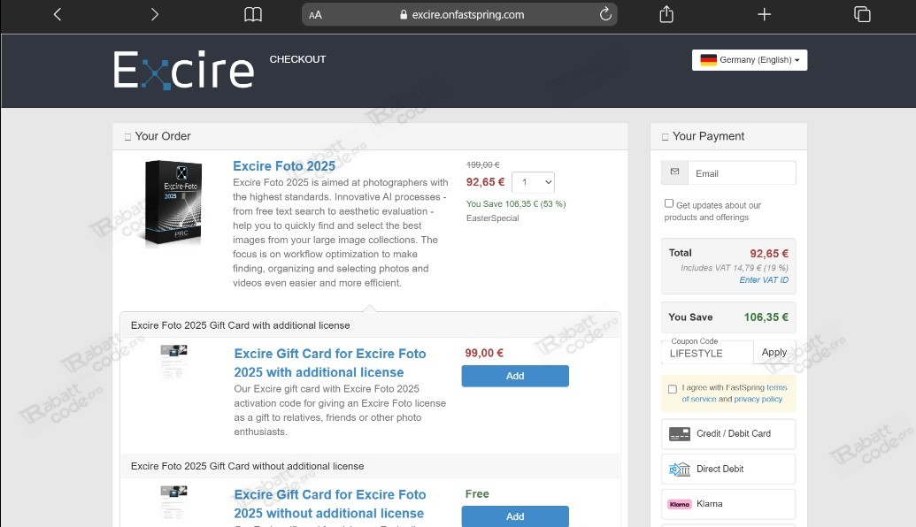
Task: Open the quantity dropdown showing 1
Action: tap(534, 182)
